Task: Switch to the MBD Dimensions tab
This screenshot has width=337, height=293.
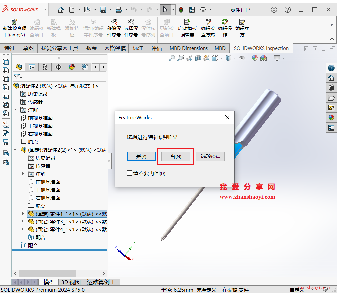Action: pos(189,48)
